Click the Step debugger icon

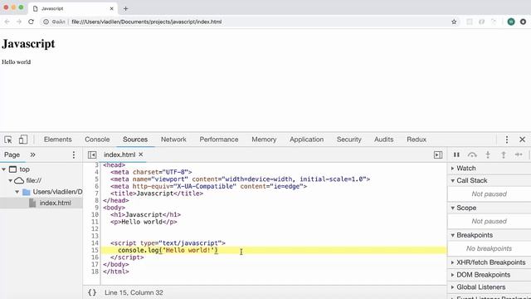click(519, 154)
